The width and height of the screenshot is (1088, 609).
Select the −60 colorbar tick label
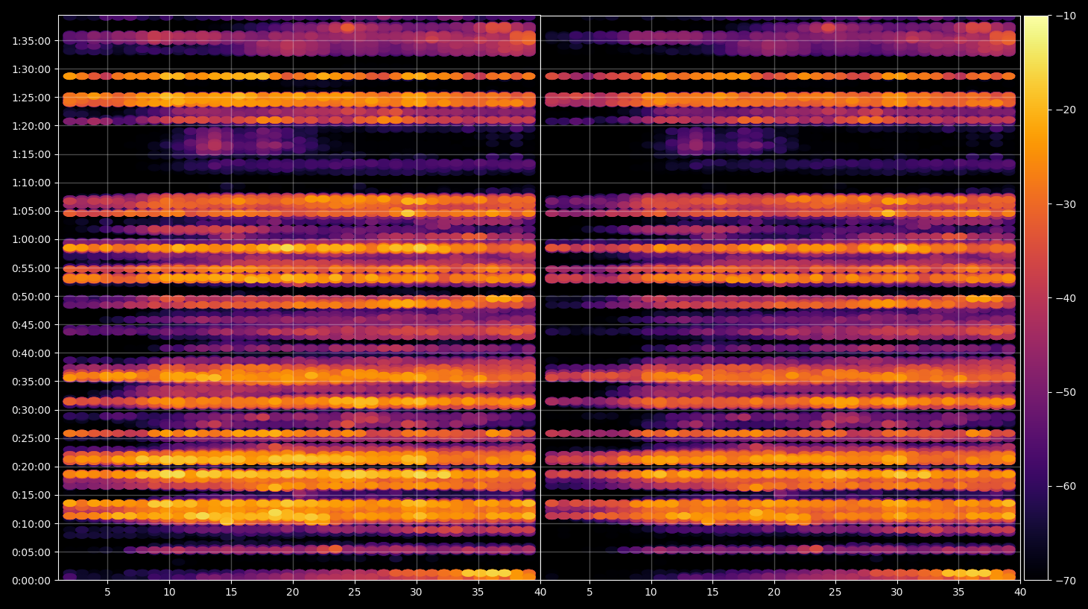pos(1066,486)
